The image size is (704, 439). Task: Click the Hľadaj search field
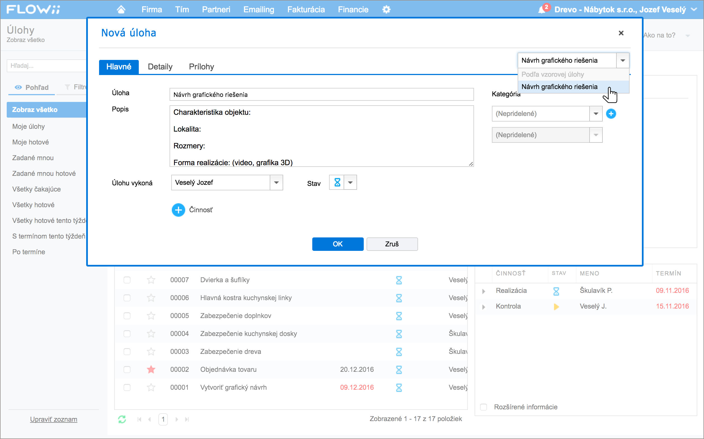(46, 66)
